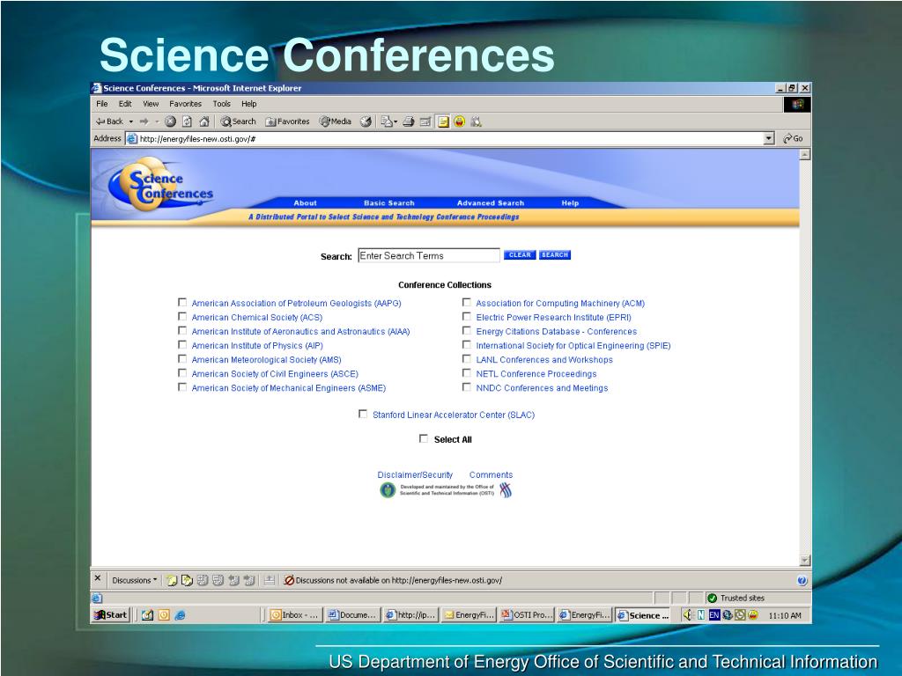Check Association for Computing Machinery checkbox
902x676 pixels.
467,303
